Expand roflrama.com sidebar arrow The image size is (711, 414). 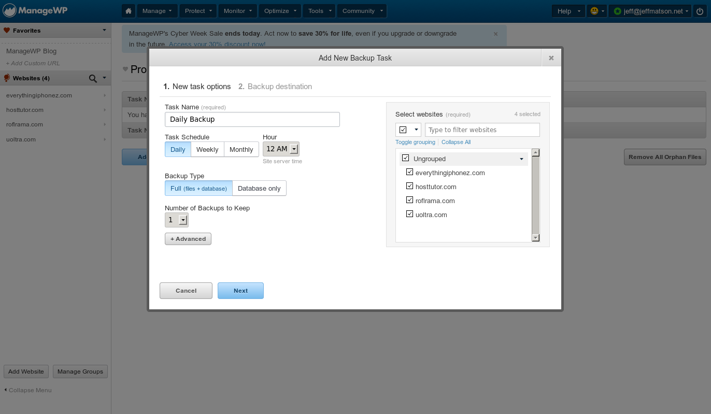[x=105, y=124]
